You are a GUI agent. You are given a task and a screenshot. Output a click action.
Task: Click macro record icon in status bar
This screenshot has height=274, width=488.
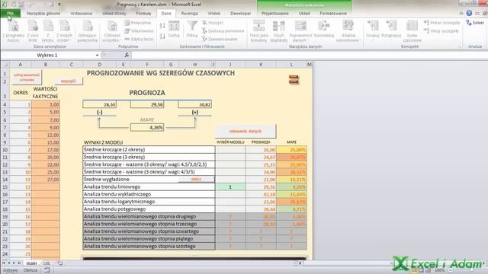tap(47, 270)
